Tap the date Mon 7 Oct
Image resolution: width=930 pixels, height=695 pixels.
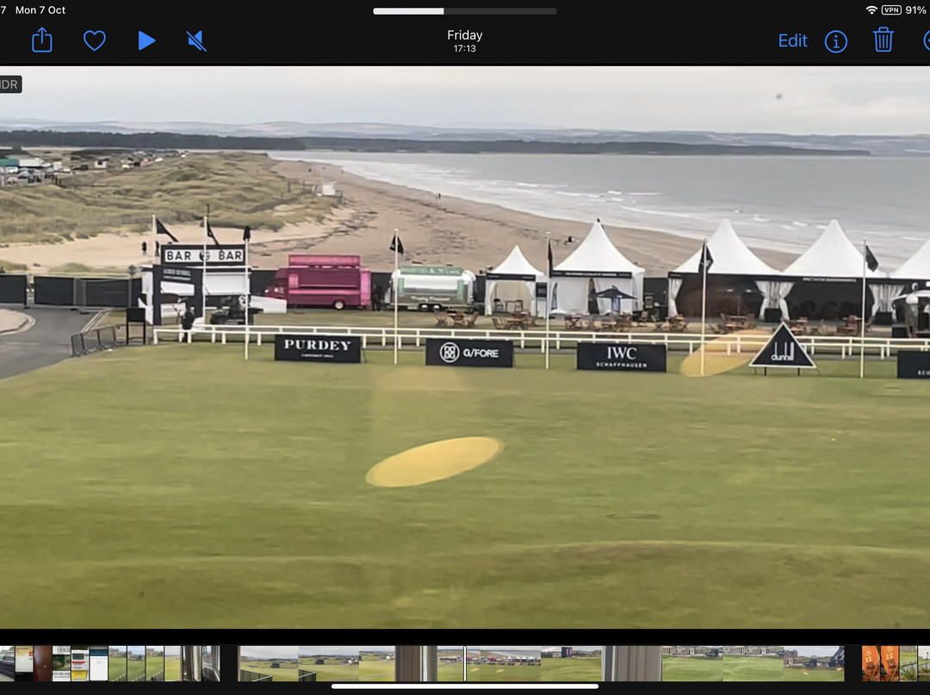[x=40, y=10]
